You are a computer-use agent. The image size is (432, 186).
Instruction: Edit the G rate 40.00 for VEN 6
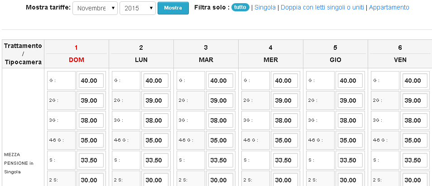tap(415, 81)
